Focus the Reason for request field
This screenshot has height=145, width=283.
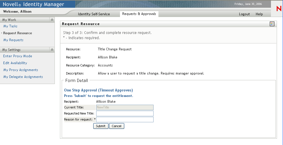tap(125, 119)
